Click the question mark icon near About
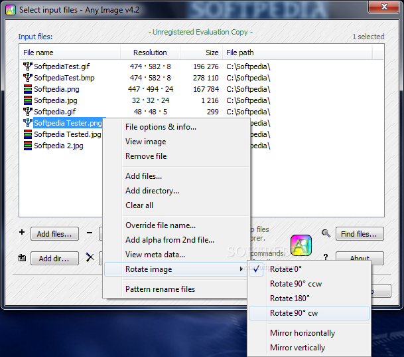 point(326,257)
